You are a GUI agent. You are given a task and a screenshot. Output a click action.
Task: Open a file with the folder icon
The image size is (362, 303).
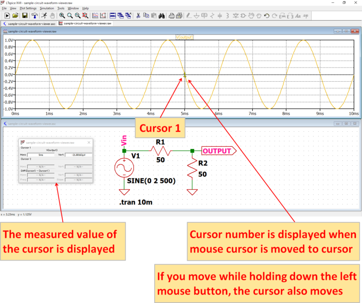tap(15, 16)
